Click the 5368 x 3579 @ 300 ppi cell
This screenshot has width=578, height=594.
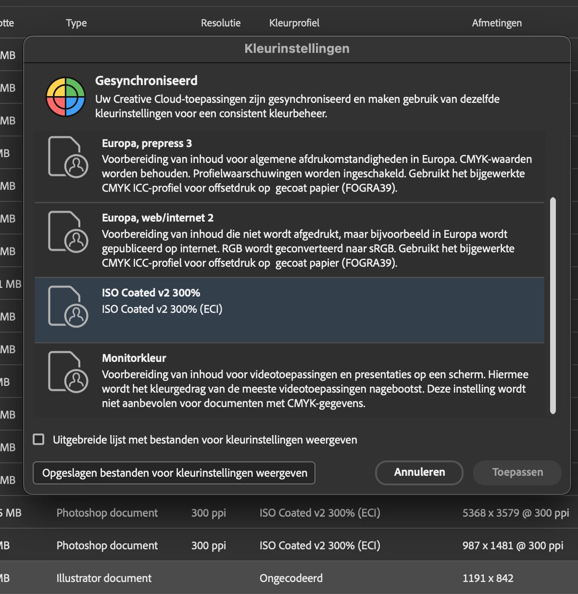point(515,513)
